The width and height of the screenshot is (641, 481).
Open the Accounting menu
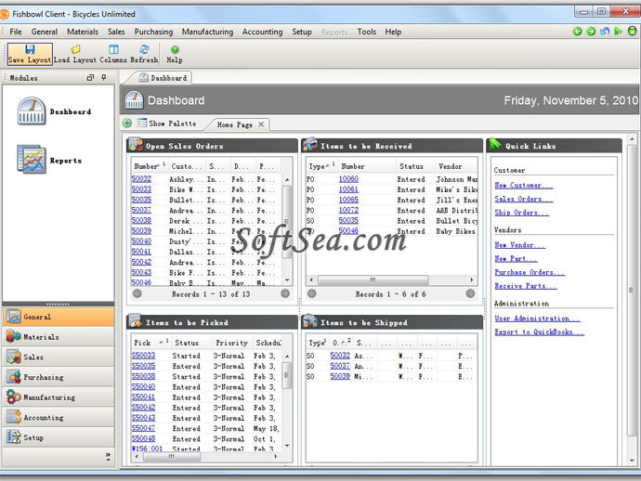262,32
